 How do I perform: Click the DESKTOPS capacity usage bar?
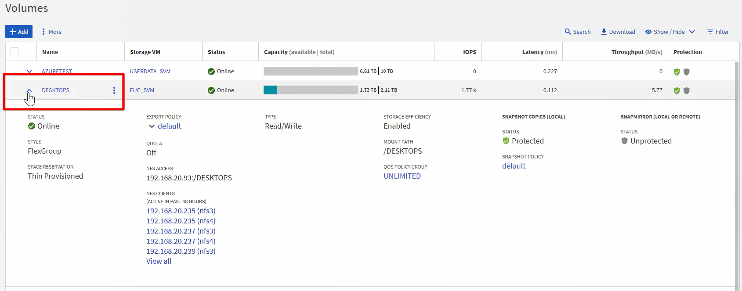click(x=311, y=90)
